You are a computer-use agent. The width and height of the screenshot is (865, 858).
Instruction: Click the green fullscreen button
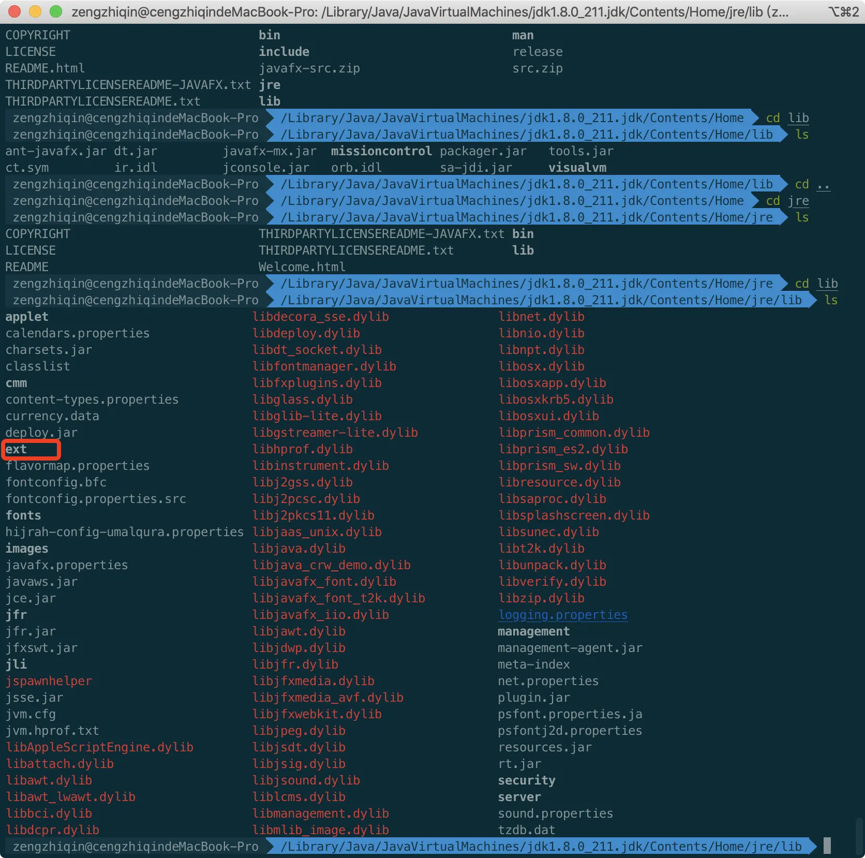[56, 11]
